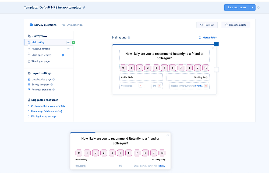Remove Retently branding with red X
This screenshot has height=173, width=269.
(x=206, y=86)
